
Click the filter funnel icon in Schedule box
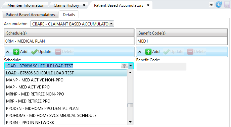[124, 66]
